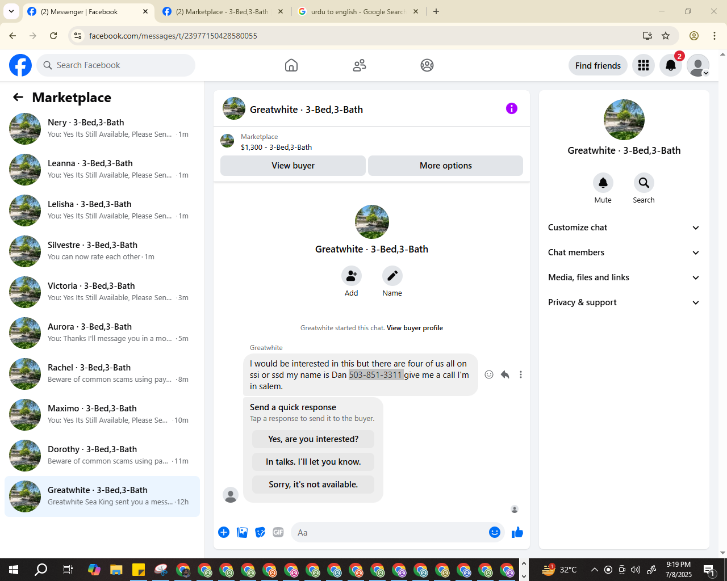Open account profile avatar menu
The width and height of the screenshot is (727, 581).
pyautogui.click(x=698, y=65)
